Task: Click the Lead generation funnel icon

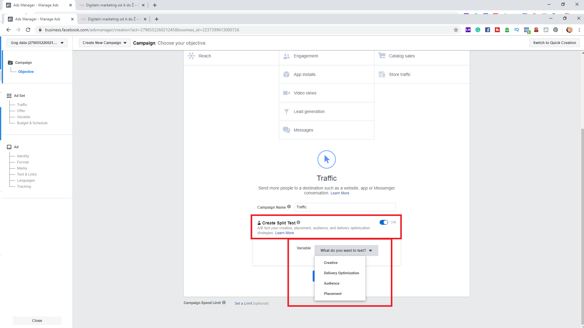Action: [286, 111]
